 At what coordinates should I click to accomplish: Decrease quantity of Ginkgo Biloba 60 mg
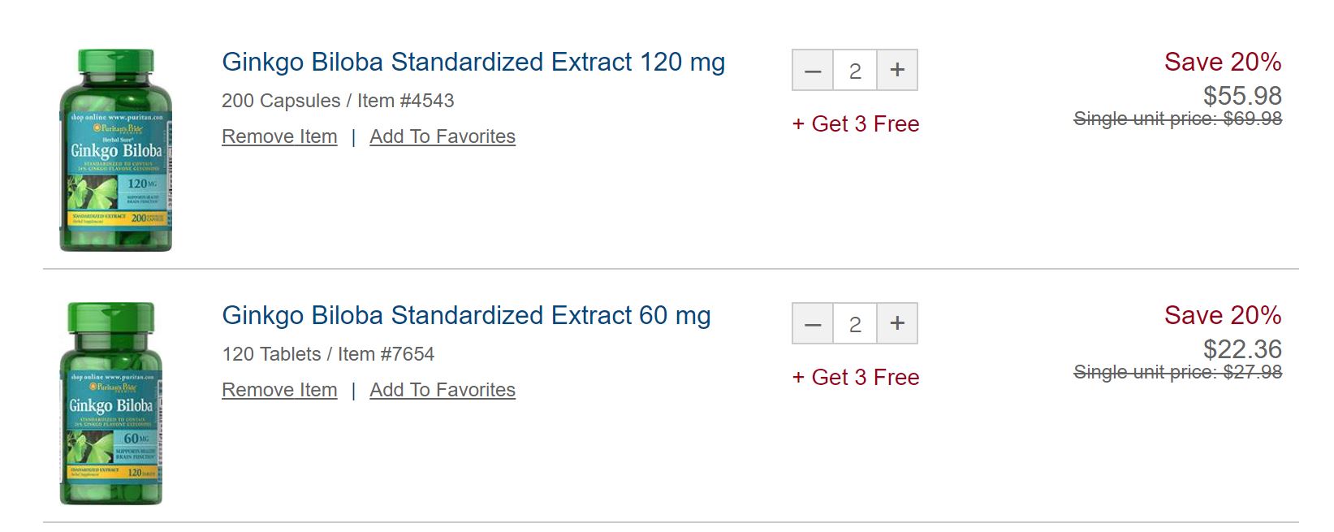tap(813, 324)
